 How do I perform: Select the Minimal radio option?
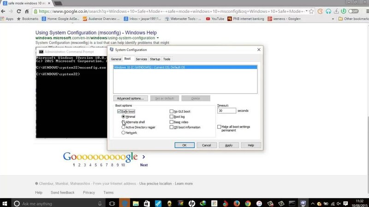coord(123,116)
